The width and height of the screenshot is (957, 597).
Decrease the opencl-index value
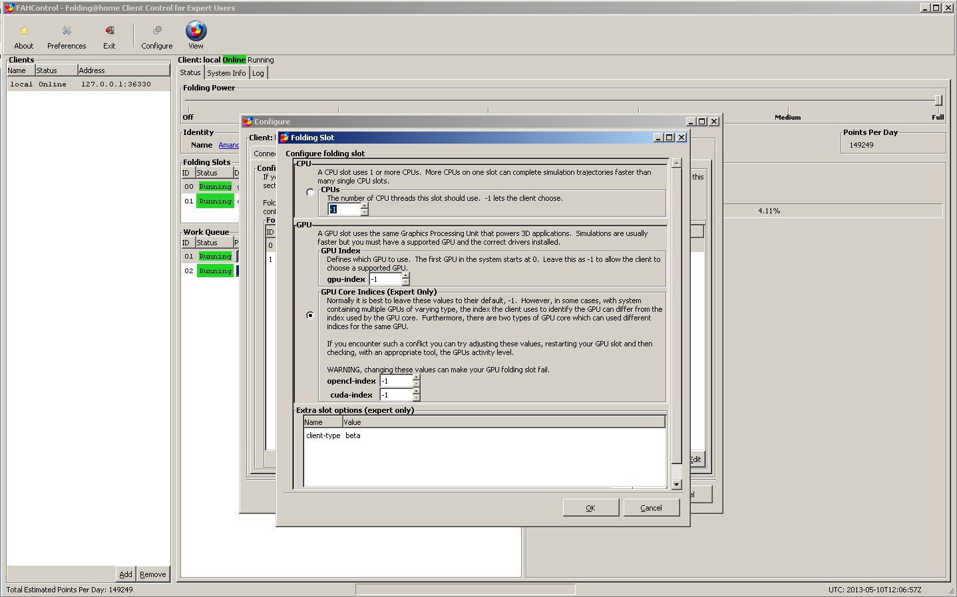point(416,384)
